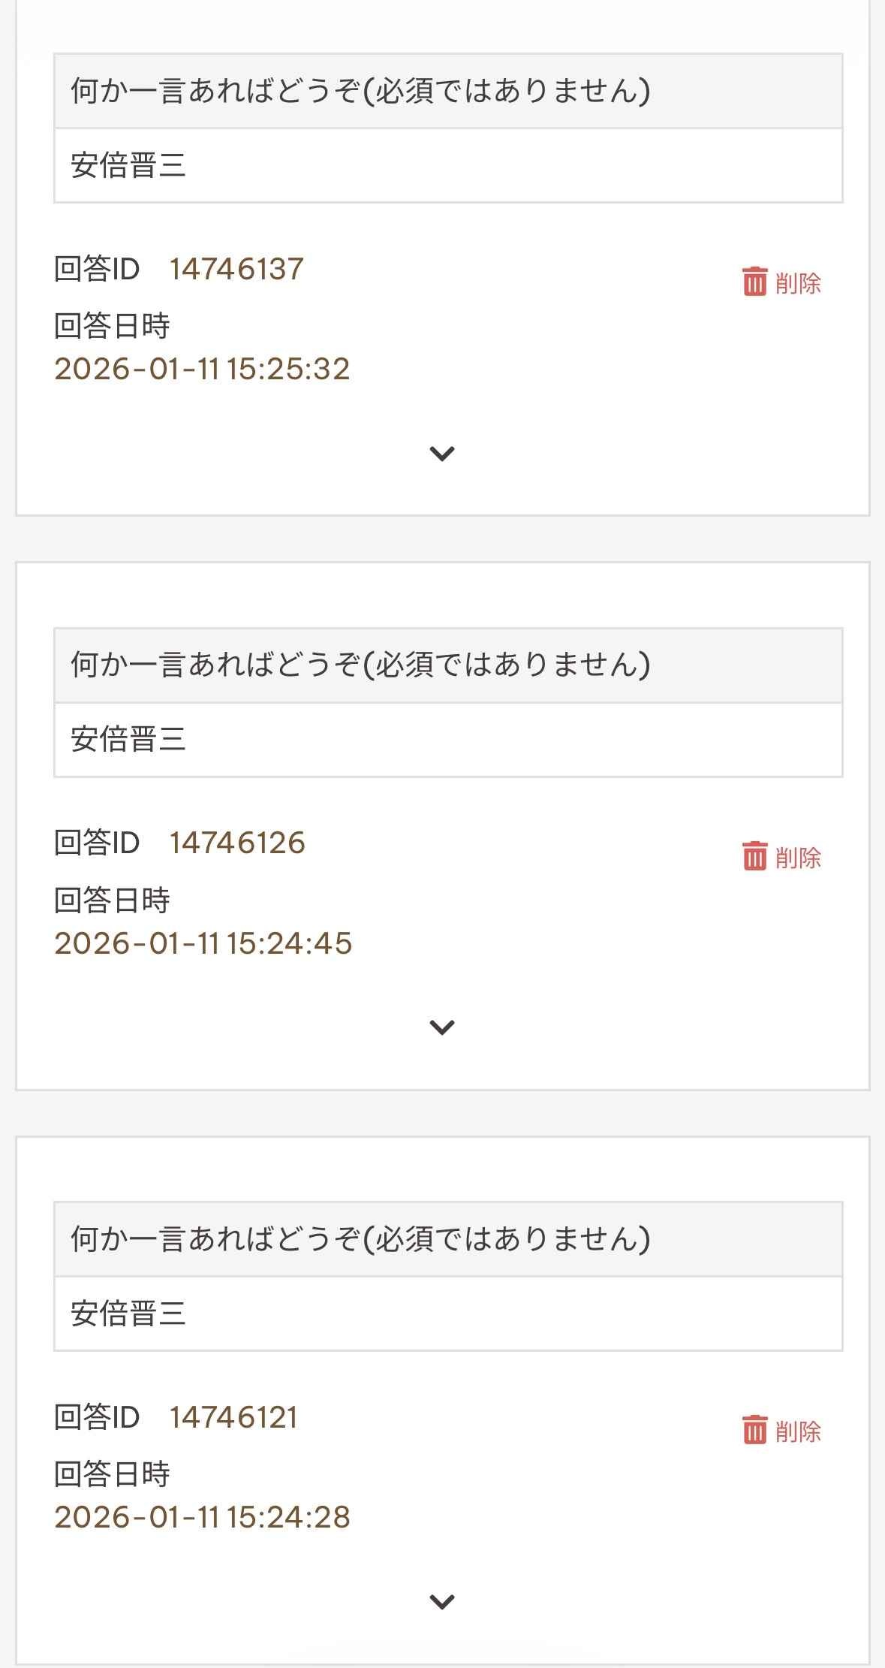Select response ID number 14746137

pos(236,269)
